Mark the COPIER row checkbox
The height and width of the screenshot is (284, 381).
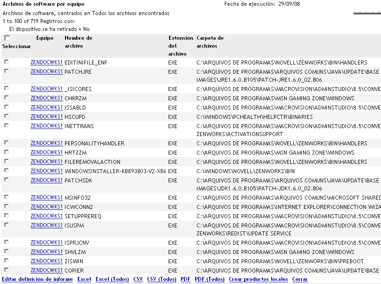tap(7, 270)
